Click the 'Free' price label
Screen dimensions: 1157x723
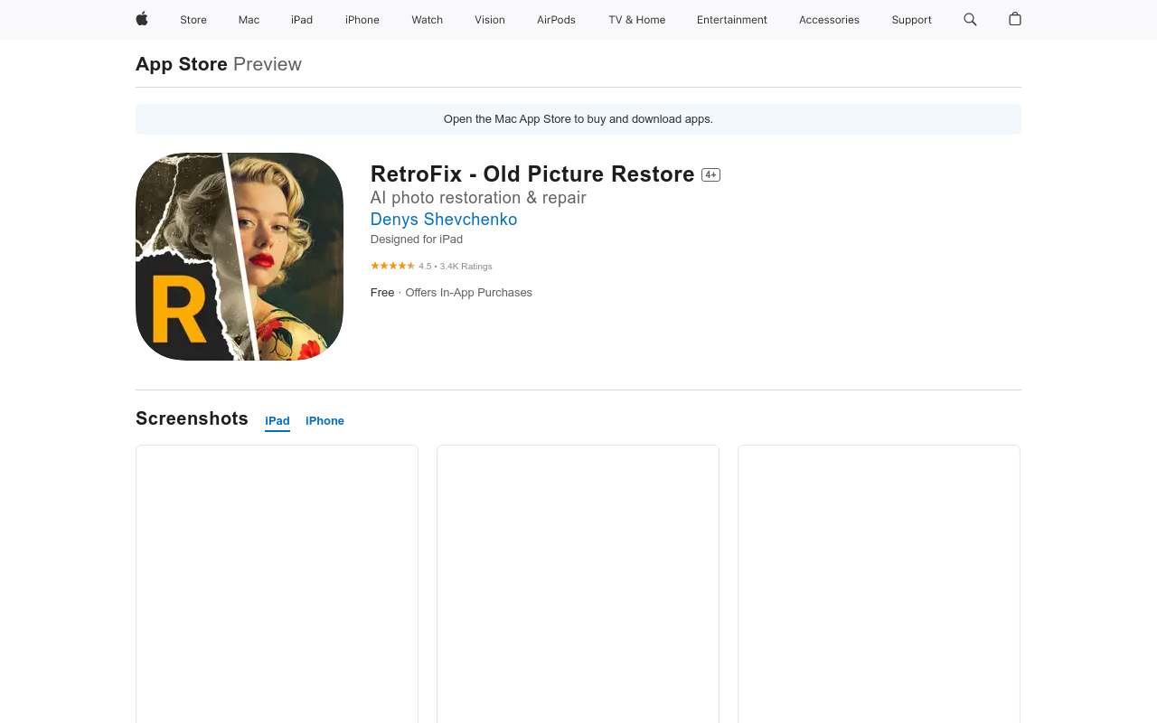pyautogui.click(x=382, y=293)
